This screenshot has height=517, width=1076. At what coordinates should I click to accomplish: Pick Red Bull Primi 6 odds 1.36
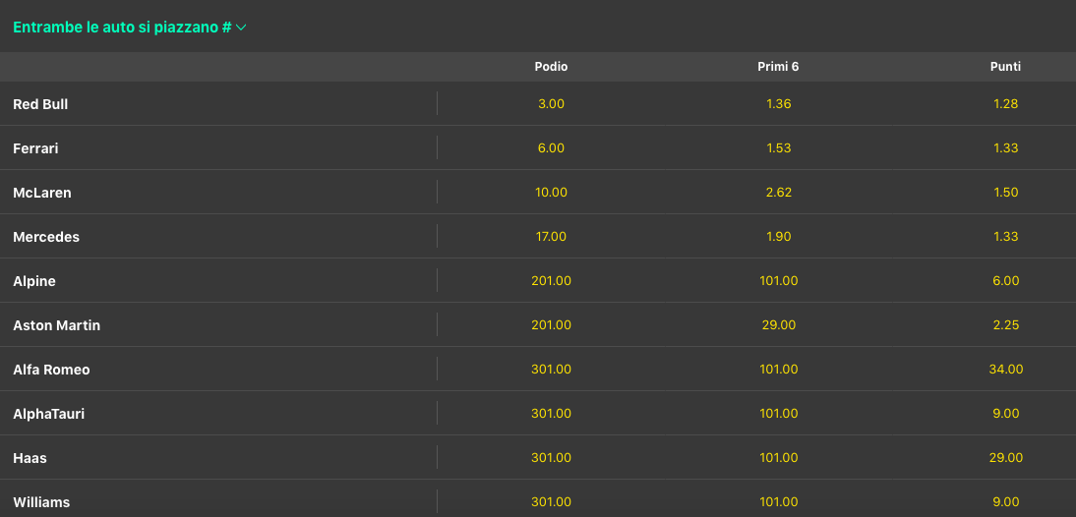click(778, 104)
